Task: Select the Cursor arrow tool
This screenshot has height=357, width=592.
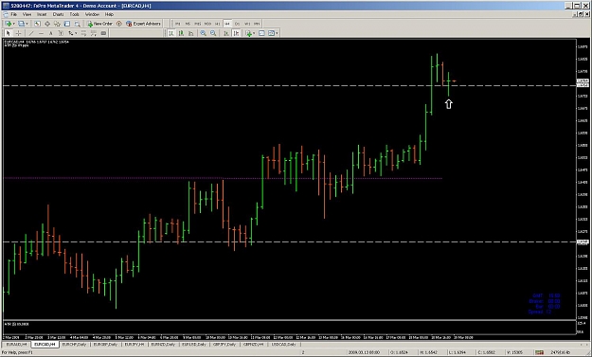Action: (x=8, y=33)
